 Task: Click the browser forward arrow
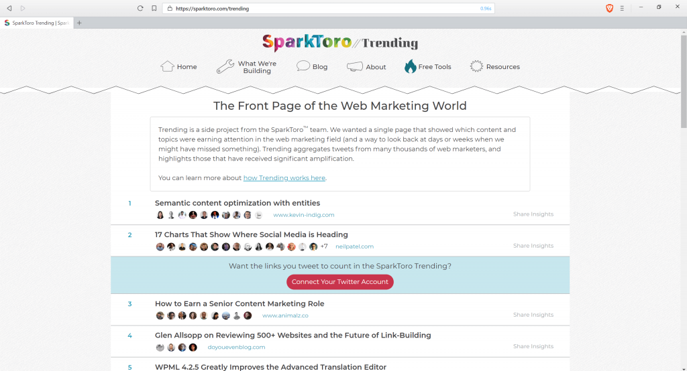pos(23,8)
